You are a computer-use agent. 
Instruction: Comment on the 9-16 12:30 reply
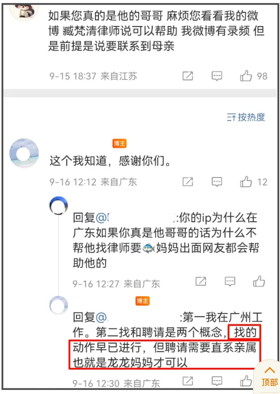point(217,381)
